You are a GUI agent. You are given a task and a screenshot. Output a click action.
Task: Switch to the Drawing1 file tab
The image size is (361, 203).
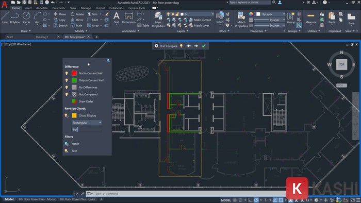(42, 37)
